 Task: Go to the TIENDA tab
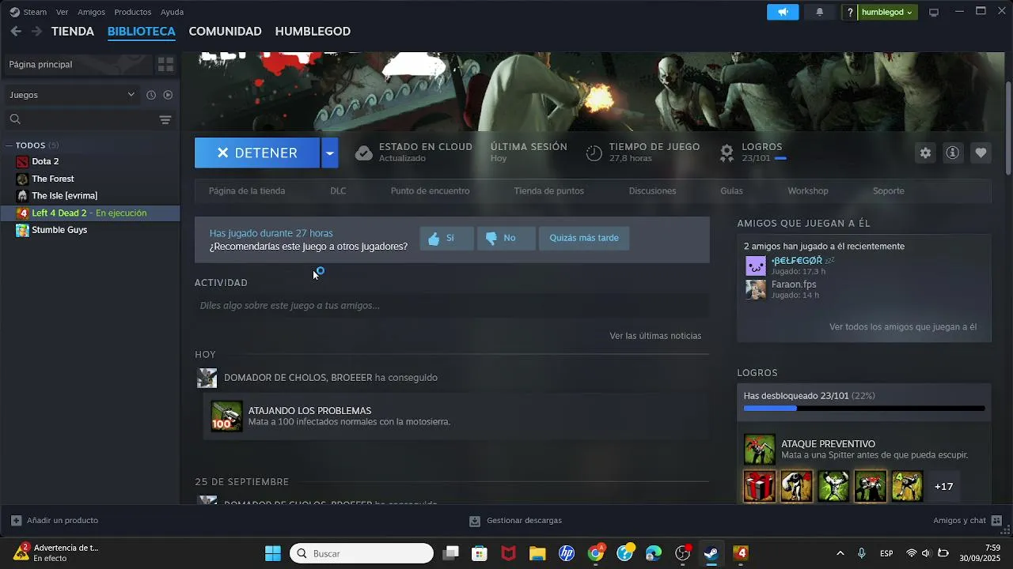click(x=73, y=32)
